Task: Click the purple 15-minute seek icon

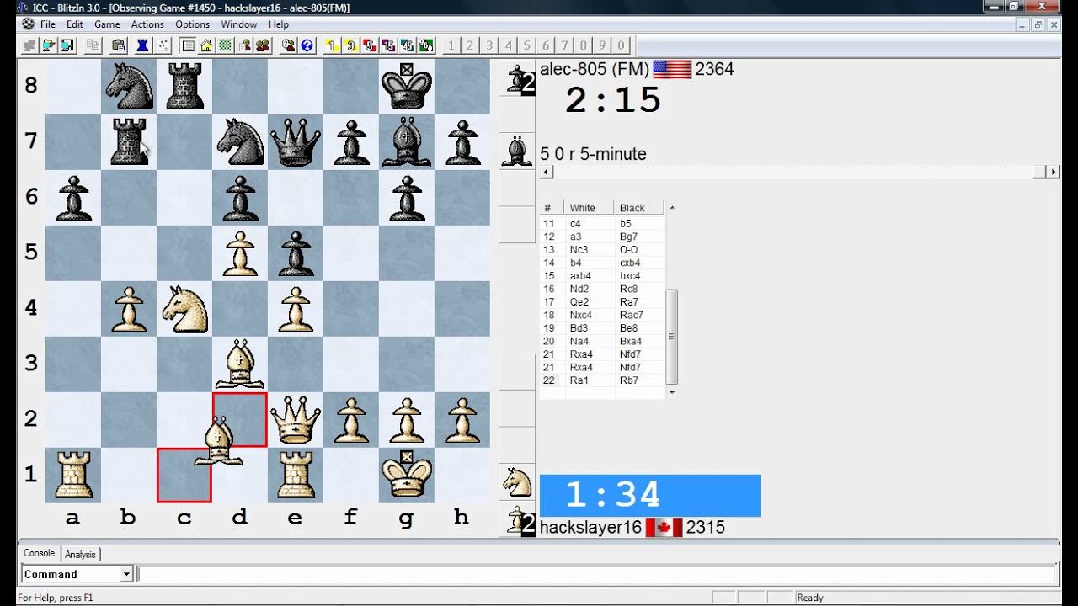Action: 388,45
